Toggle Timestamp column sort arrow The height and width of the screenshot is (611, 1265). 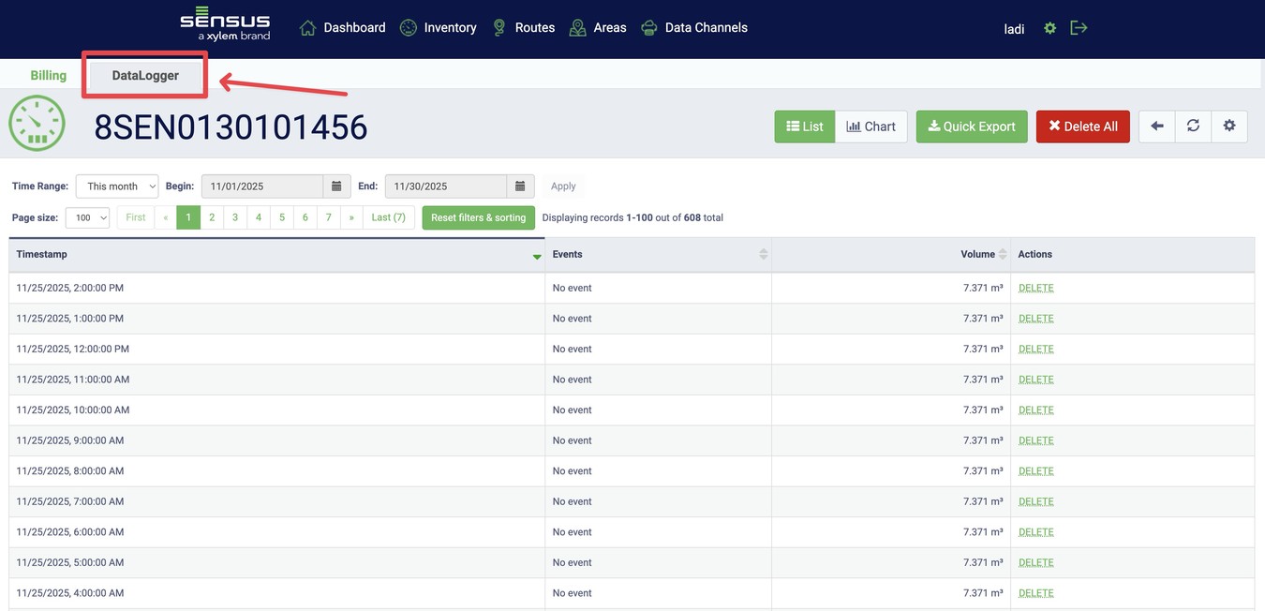[x=537, y=256]
